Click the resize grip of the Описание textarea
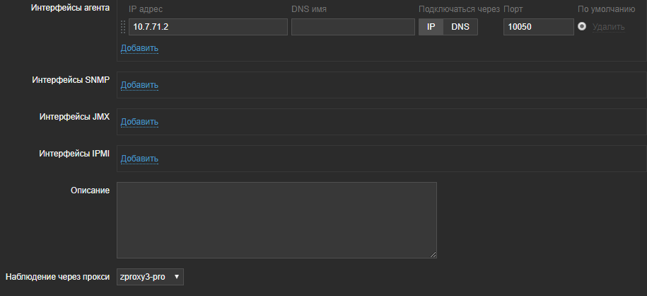 (x=432, y=254)
